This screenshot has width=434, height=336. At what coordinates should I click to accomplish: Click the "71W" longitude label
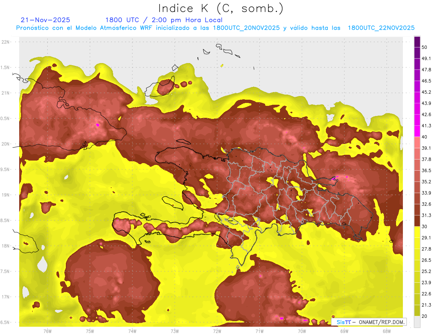(259, 331)
